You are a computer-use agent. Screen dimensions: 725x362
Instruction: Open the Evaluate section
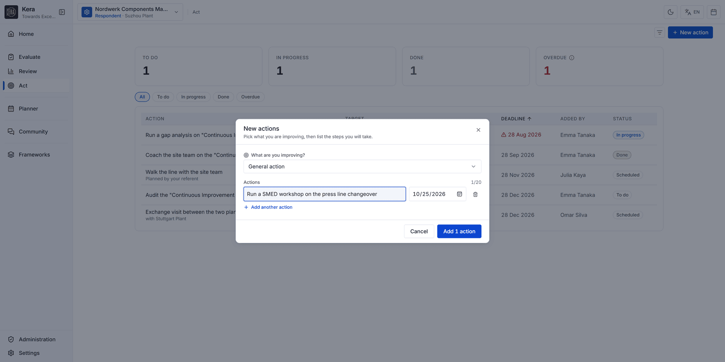pyautogui.click(x=36, y=57)
